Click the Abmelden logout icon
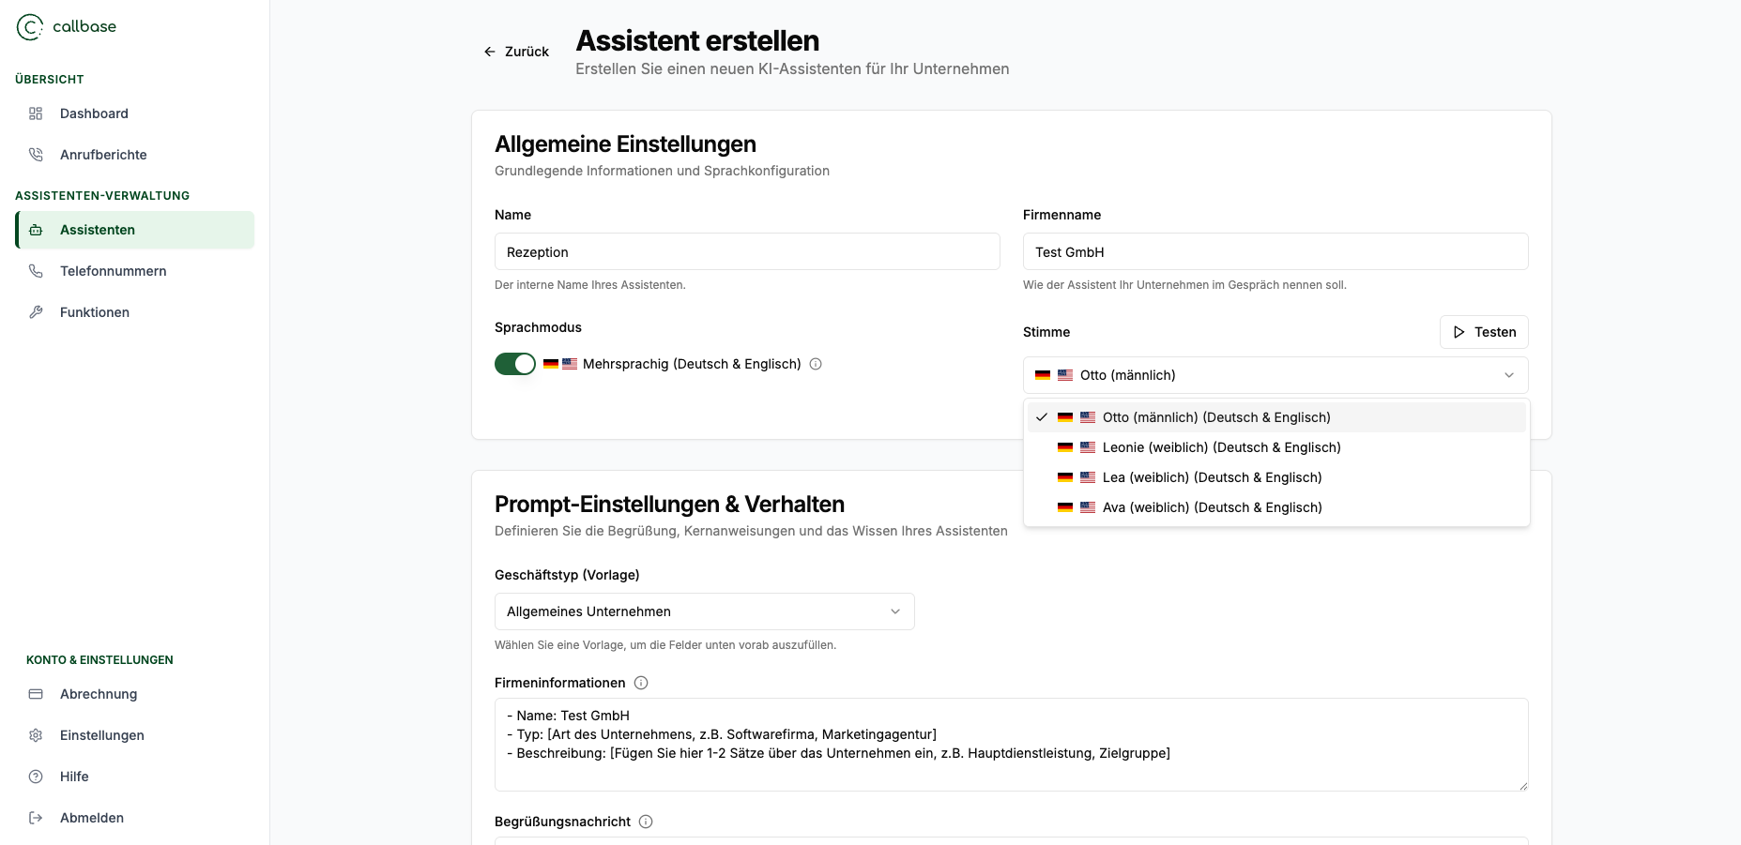 pos(36,818)
